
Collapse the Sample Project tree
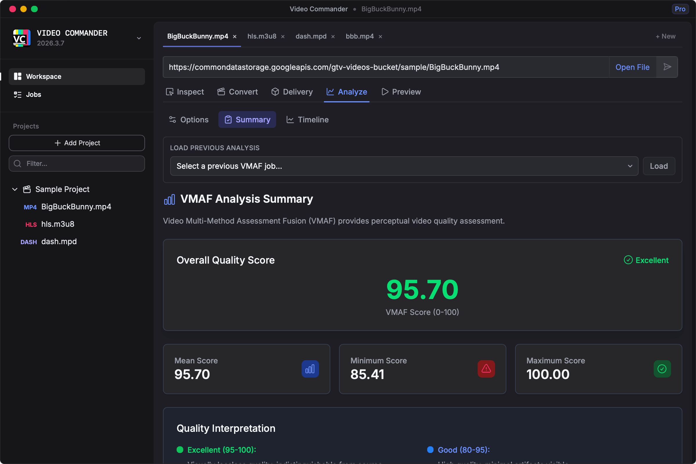(x=15, y=189)
